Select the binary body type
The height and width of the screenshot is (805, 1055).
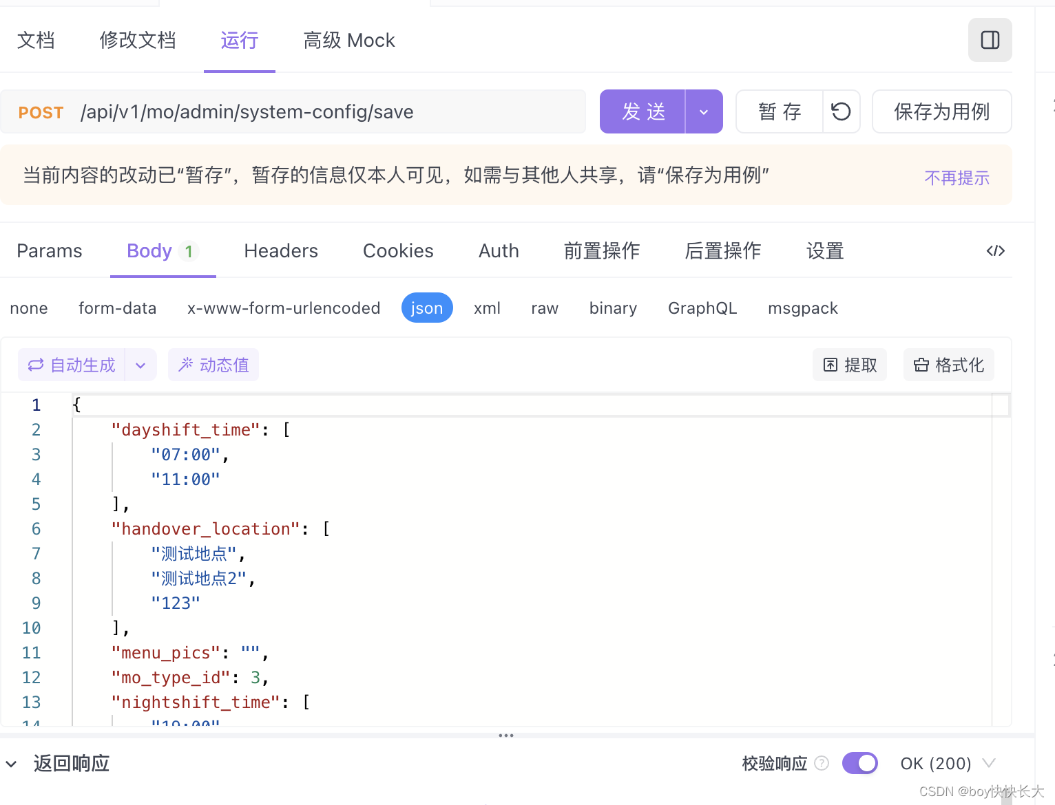[x=613, y=308]
